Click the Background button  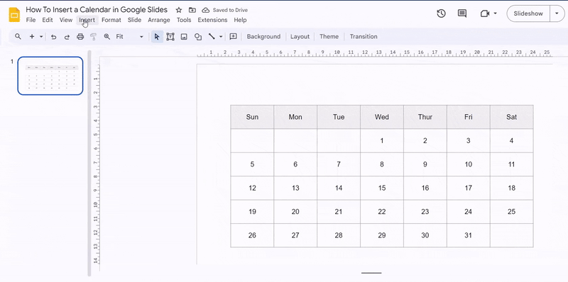click(263, 37)
